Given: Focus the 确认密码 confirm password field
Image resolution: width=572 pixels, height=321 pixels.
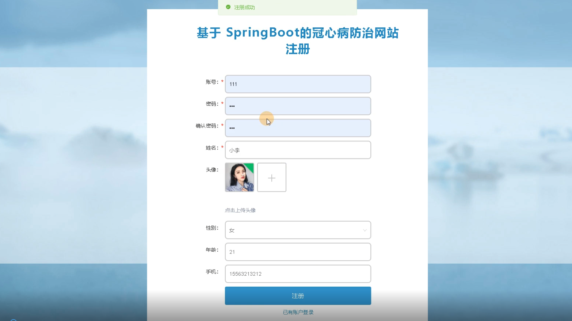Looking at the screenshot, I should pyautogui.click(x=298, y=128).
